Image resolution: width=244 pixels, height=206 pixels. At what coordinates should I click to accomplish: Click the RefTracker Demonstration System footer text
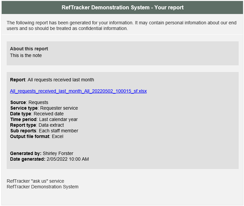click(x=42, y=187)
